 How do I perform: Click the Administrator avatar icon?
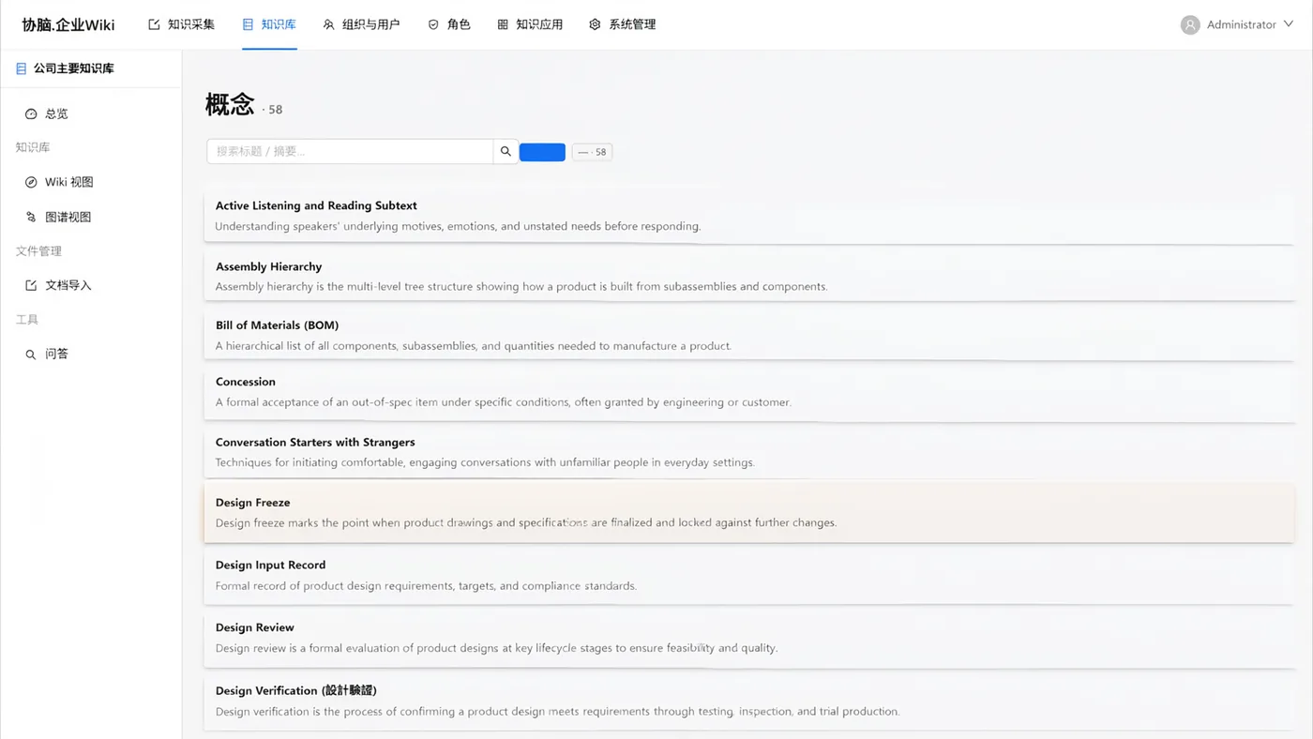coord(1190,25)
